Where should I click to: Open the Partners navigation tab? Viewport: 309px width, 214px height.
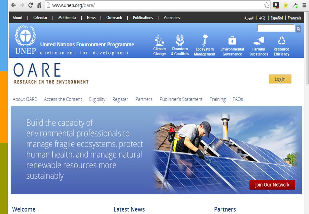click(144, 99)
